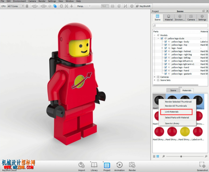Image resolution: width=209 pixels, height=172 pixels.
Task: Expand the lego - head group
Action: pos(162,48)
